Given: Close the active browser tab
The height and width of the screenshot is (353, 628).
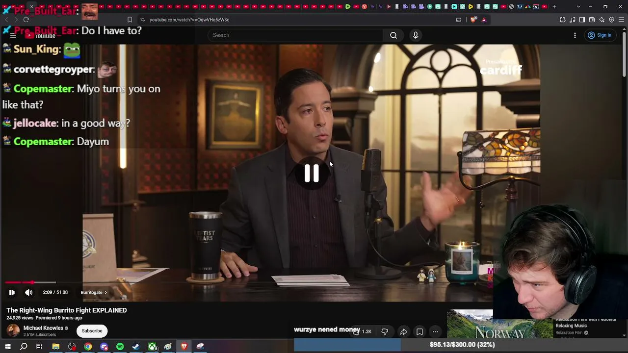Looking at the screenshot, I should point(31,7).
